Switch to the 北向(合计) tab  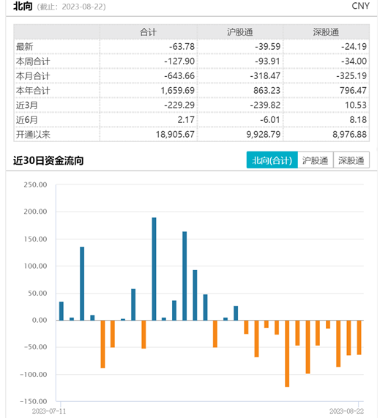[x=272, y=160]
